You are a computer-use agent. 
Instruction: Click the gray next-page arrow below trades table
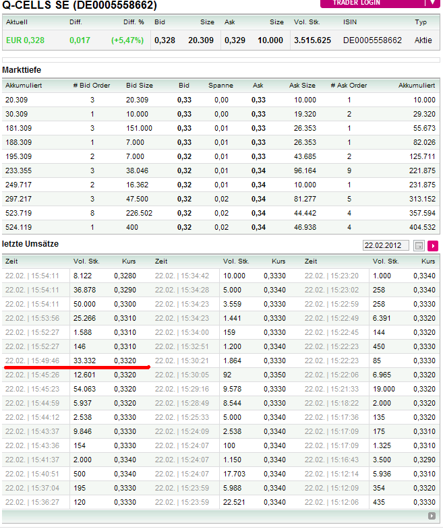[x=432, y=516]
